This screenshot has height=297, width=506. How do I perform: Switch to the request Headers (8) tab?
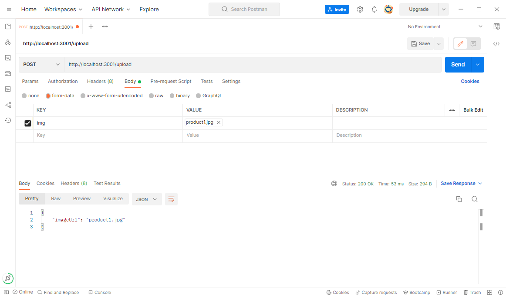(100, 81)
